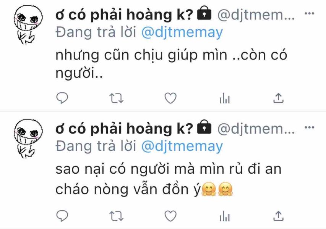View analytics of the first tweet
This screenshot has width=326, height=229.
click(x=225, y=98)
